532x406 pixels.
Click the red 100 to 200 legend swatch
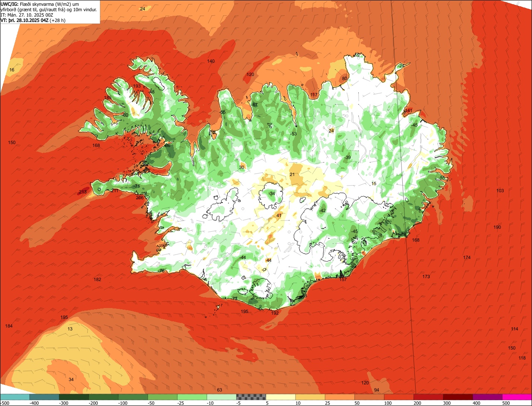pyautogui.click(x=399, y=397)
